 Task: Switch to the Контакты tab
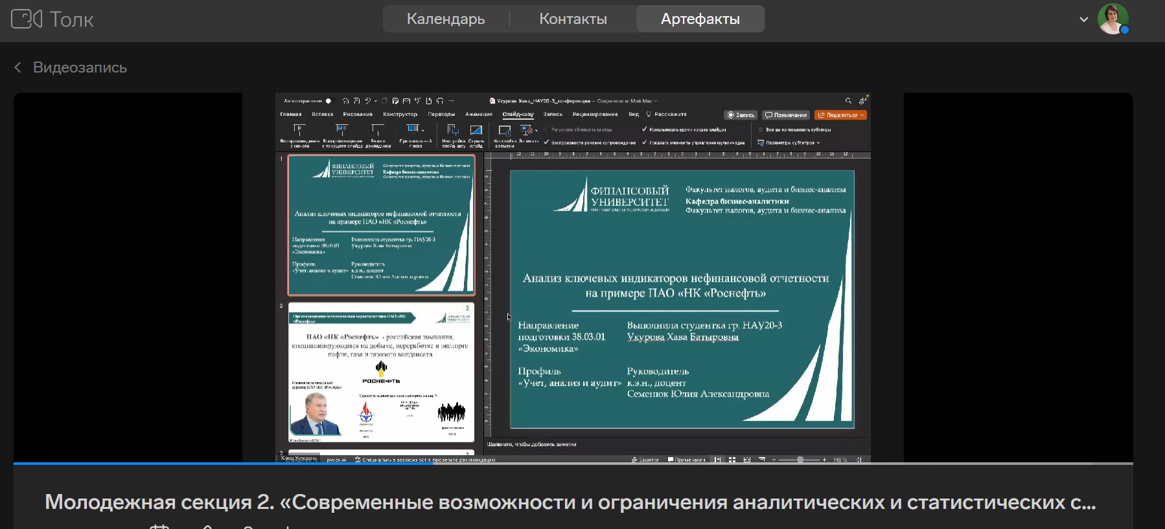(x=573, y=19)
